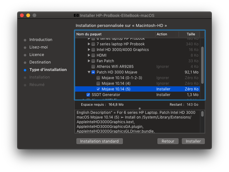The image size is (229, 172).
Task: Click the '92,1 Mo' size value
Action: coord(191,72)
